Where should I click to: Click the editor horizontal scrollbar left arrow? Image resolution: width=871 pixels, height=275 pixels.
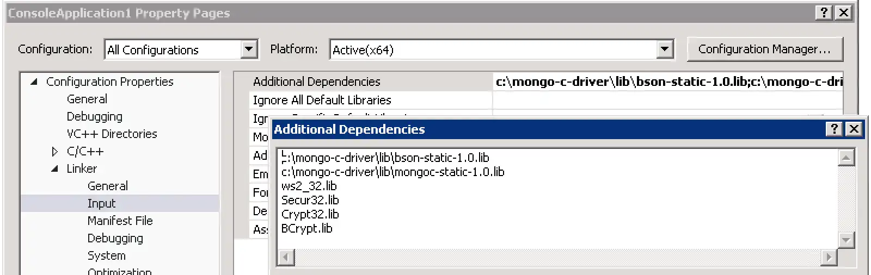286,257
